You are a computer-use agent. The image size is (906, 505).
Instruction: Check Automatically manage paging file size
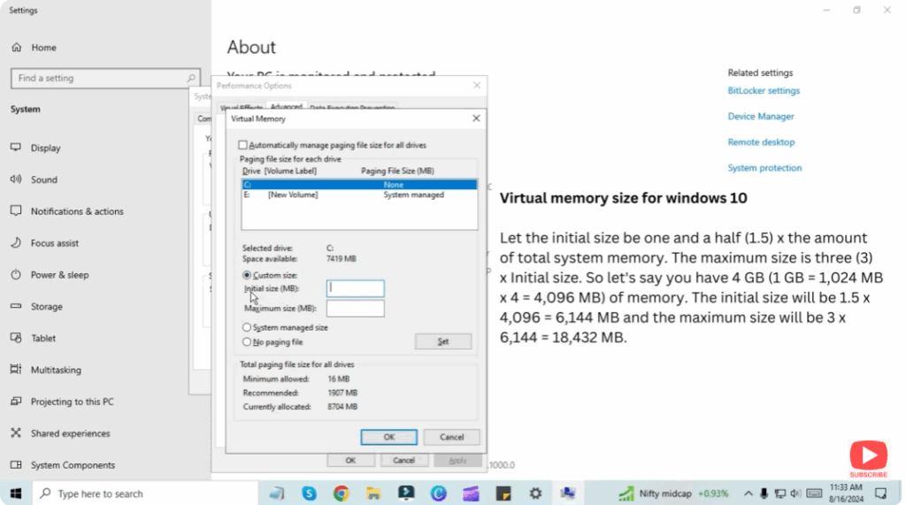243,145
